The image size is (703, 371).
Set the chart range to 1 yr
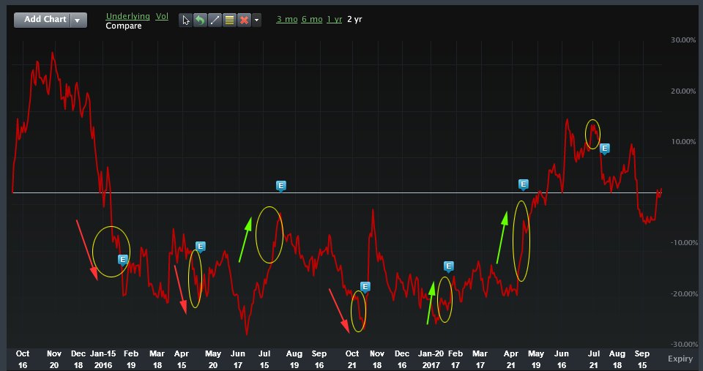coord(335,19)
